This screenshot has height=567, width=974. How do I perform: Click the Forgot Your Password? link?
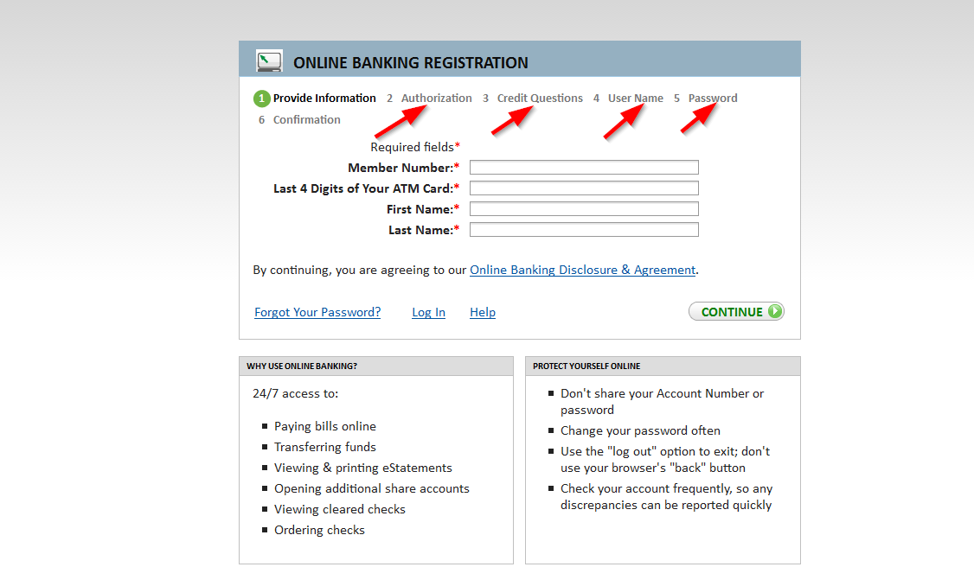317,312
